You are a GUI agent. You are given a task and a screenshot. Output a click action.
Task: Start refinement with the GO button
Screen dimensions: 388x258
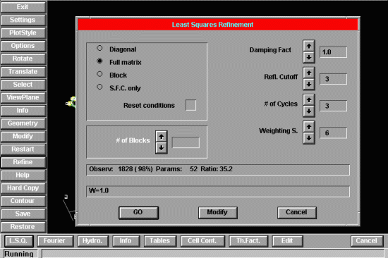[138, 213]
